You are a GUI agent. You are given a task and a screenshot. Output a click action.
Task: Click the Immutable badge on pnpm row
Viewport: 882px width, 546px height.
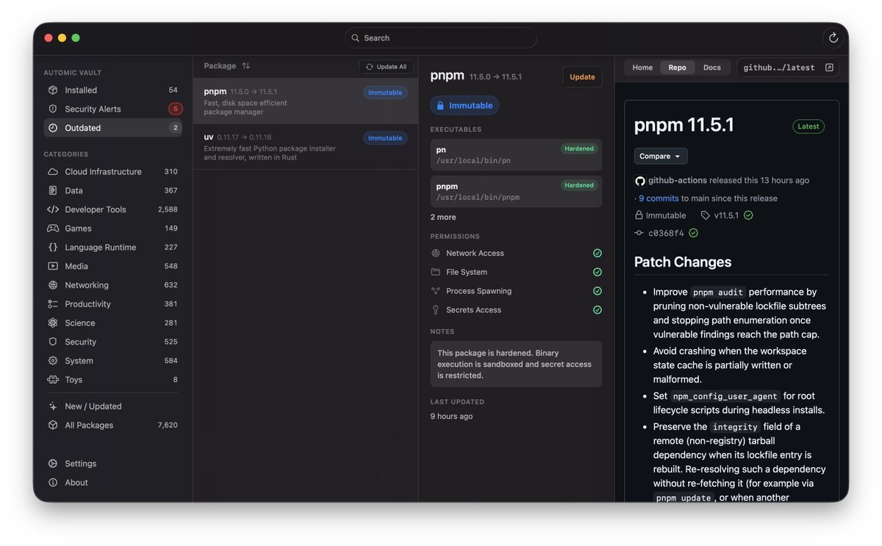coord(385,93)
